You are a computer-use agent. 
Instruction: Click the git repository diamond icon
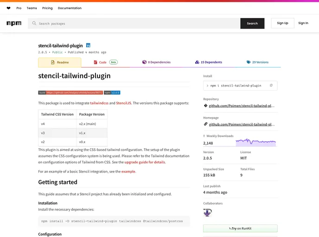tap(205, 106)
